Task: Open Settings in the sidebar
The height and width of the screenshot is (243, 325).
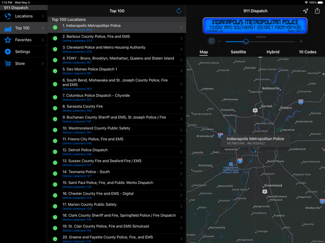Action: (x=24, y=52)
